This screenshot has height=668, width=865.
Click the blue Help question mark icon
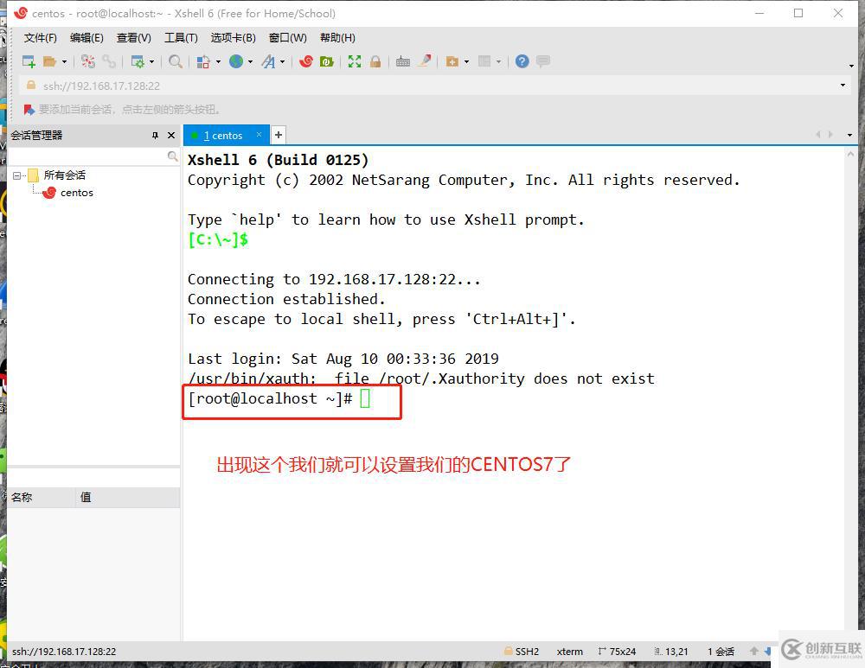[522, 61]
